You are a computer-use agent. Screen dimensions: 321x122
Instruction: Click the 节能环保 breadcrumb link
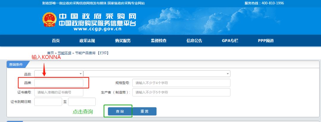(64, 53)
